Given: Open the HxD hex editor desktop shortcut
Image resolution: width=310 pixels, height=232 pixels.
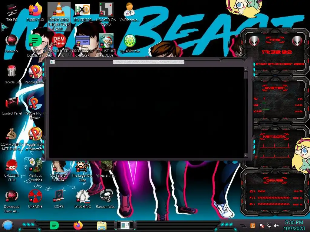Looking at the screenshot, I should point(82,12).
